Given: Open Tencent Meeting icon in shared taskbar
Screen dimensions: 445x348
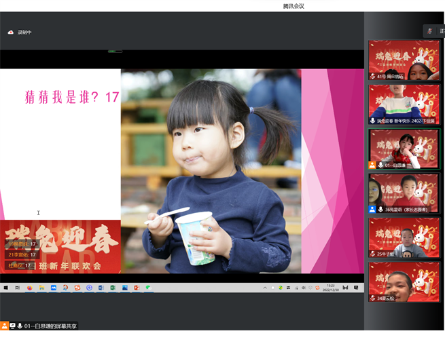Looking at the screenshot, I should click(x=54, y=288).
